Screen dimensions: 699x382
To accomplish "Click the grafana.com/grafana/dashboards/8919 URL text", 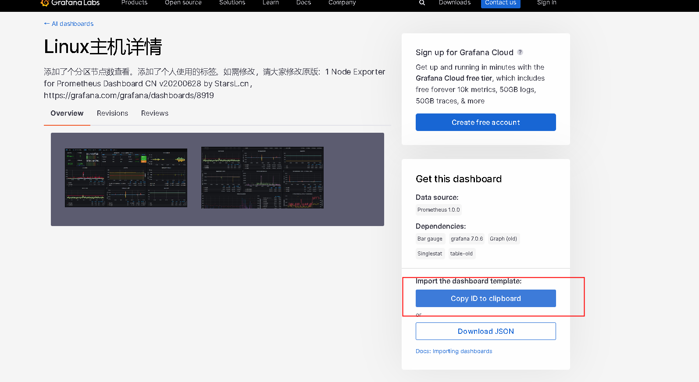I will [x=129, y=95].
